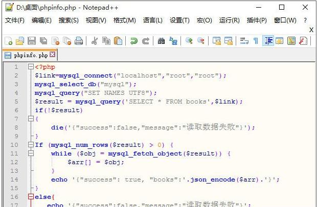Click the Cut scissors icon
The height and width of the screenshot is (207, 318).
pos(94,41)
